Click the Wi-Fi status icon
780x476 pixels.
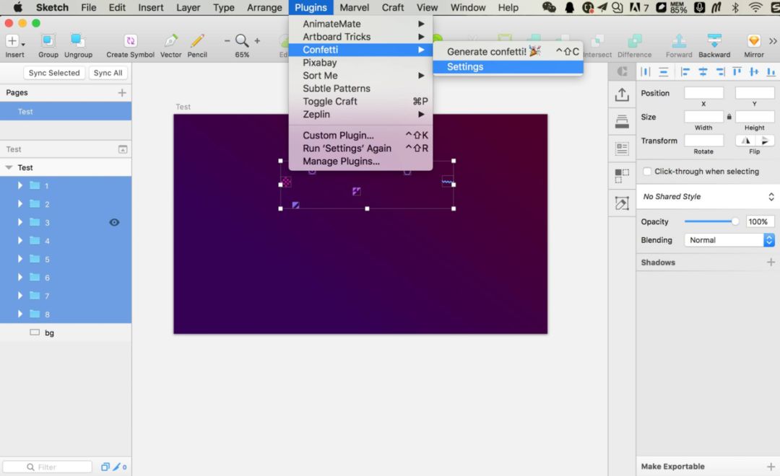tap(755, 7)
